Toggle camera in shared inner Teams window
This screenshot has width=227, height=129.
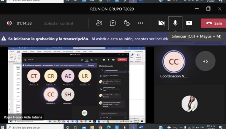[104, 60]
